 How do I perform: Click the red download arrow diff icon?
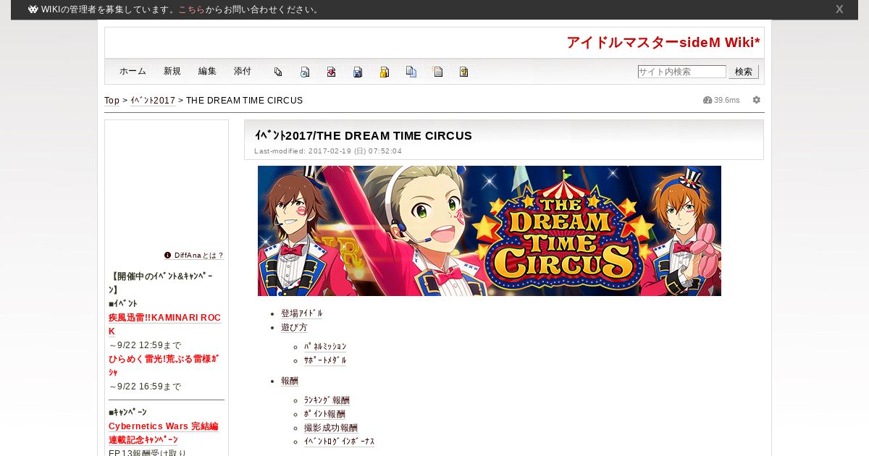pos(331,72)
